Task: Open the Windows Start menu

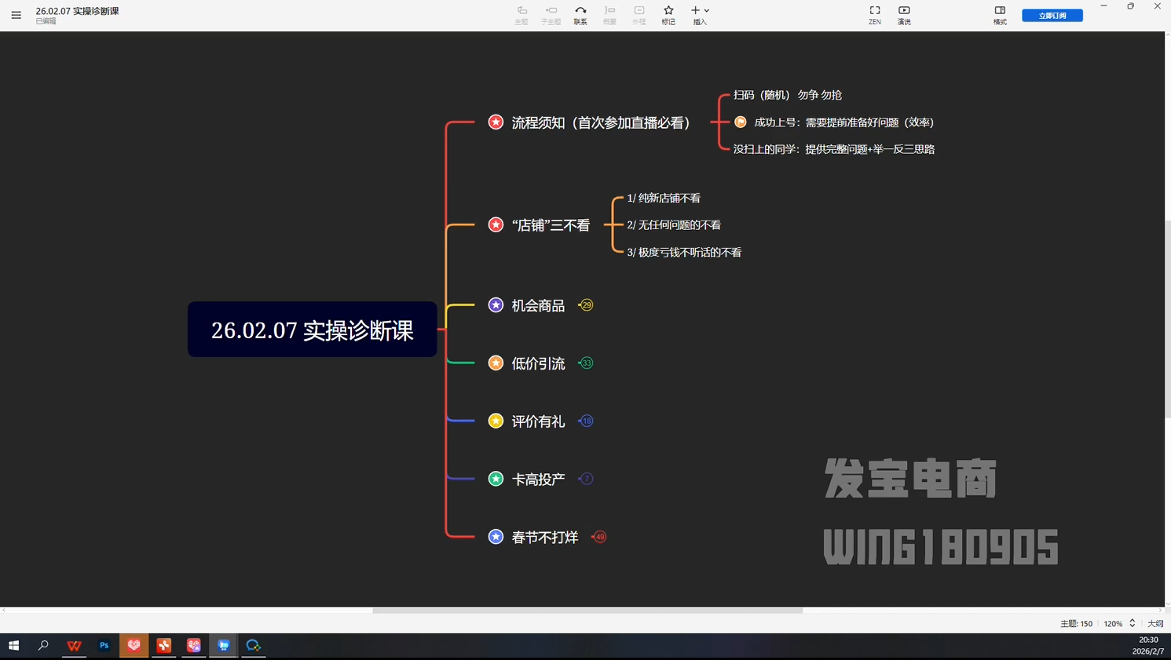Action: (13, 645)
